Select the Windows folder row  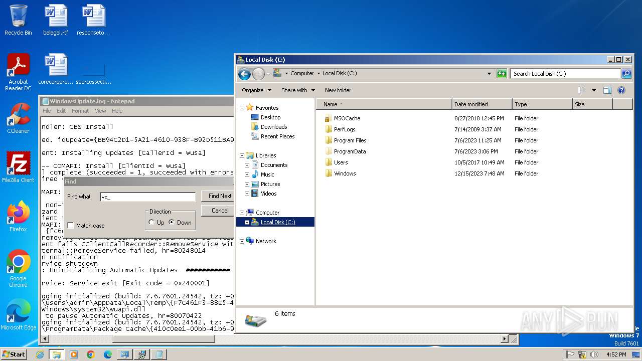coord(345,173)
